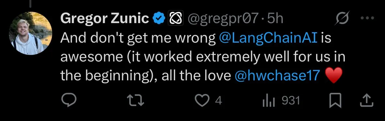
Task: Open the @gregpr07 handle
Action: point(223,18)
